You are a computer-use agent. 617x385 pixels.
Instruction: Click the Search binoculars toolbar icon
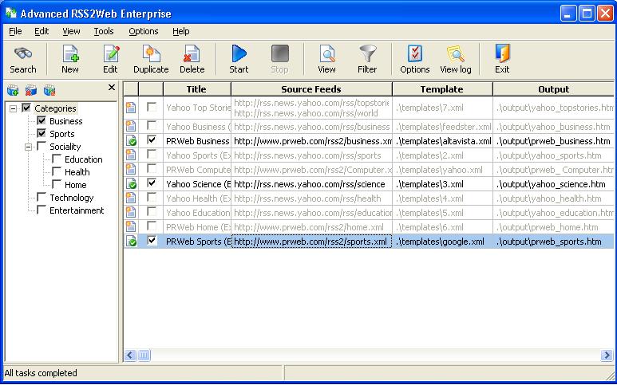(22, 54)
